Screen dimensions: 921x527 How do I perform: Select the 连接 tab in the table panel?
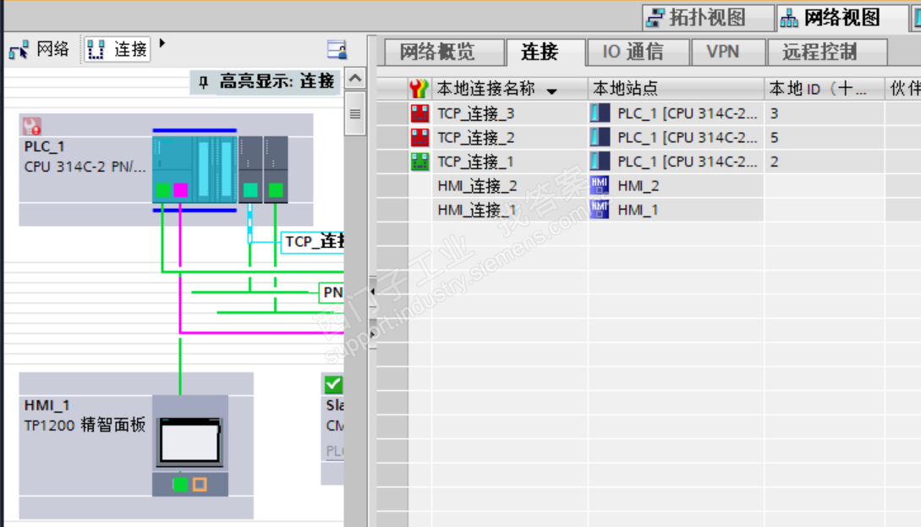coord(545,52)
